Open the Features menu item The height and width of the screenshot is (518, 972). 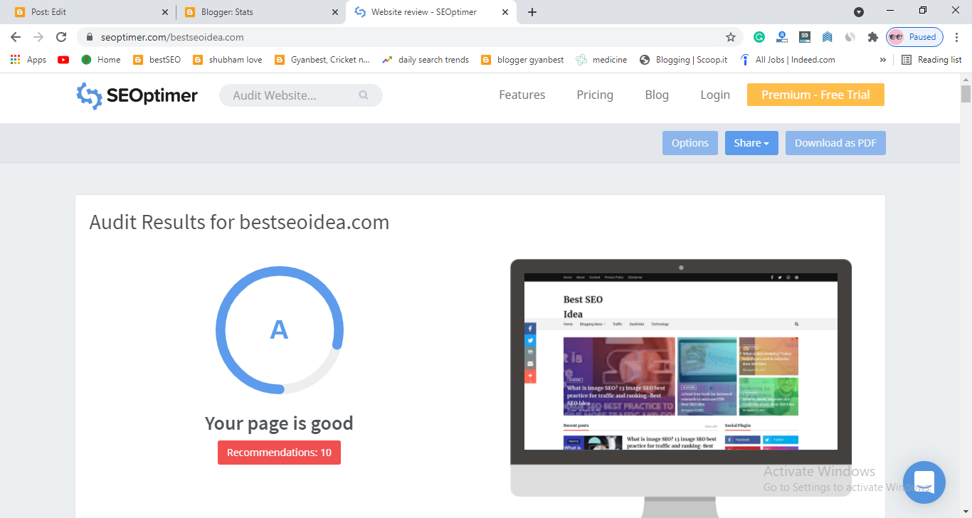tap(522, 95)
